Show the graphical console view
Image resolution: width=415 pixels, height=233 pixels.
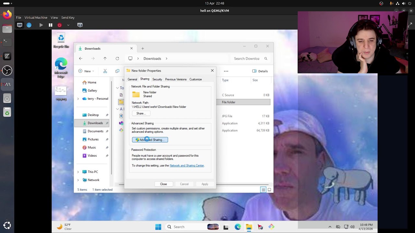coord(20,25)
